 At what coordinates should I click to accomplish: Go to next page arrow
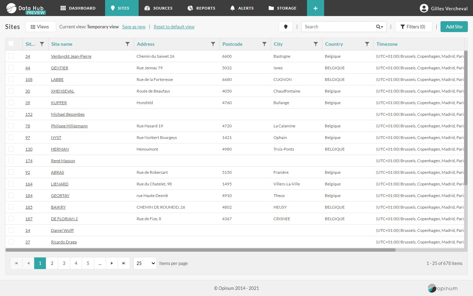[x=112, y=263]
